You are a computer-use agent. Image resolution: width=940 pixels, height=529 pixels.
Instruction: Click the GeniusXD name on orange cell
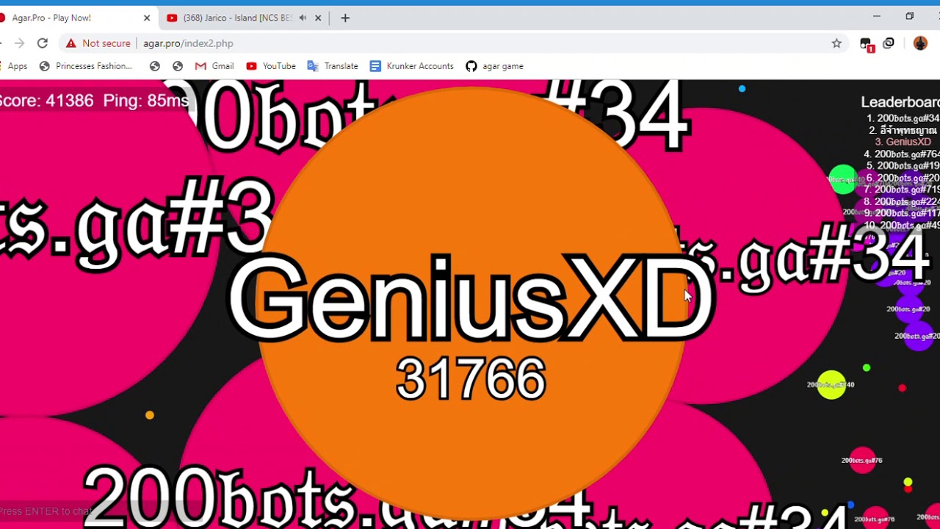point(470,298)
